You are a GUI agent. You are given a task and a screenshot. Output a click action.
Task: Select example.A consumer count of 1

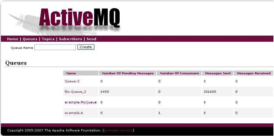(159, 113)
